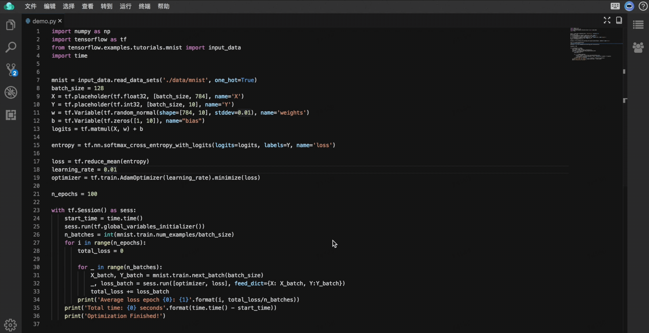Image resolution: width=649 pixels, height=333 pixels.
Task: Click 'loss = tf.reduce_mean(entropy)' line
Action: pyautogui.click(x=100, y=161)
